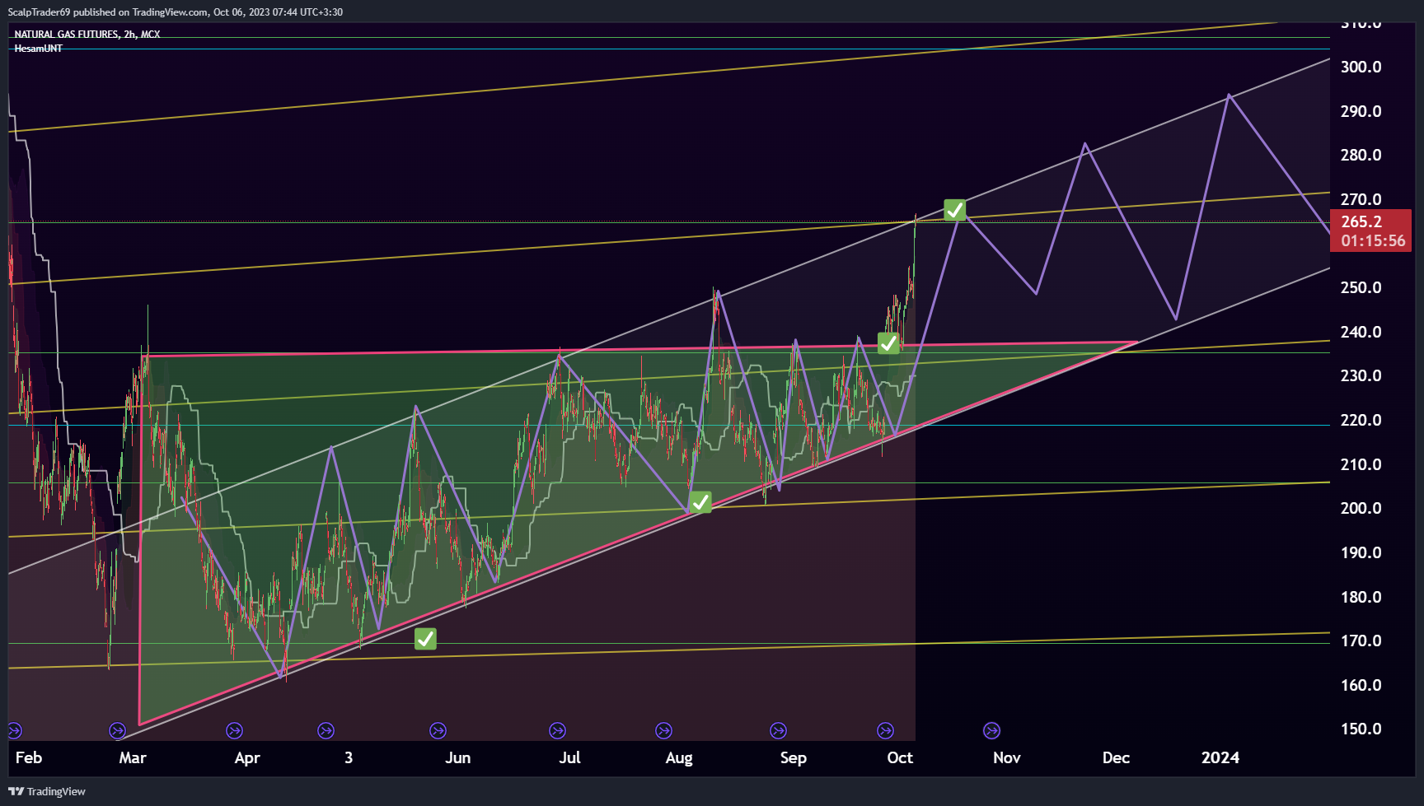The width and height of the screenshot is (1424, 806).
Task: Open the event marker beside the Nov label
Action: point(991,730)
